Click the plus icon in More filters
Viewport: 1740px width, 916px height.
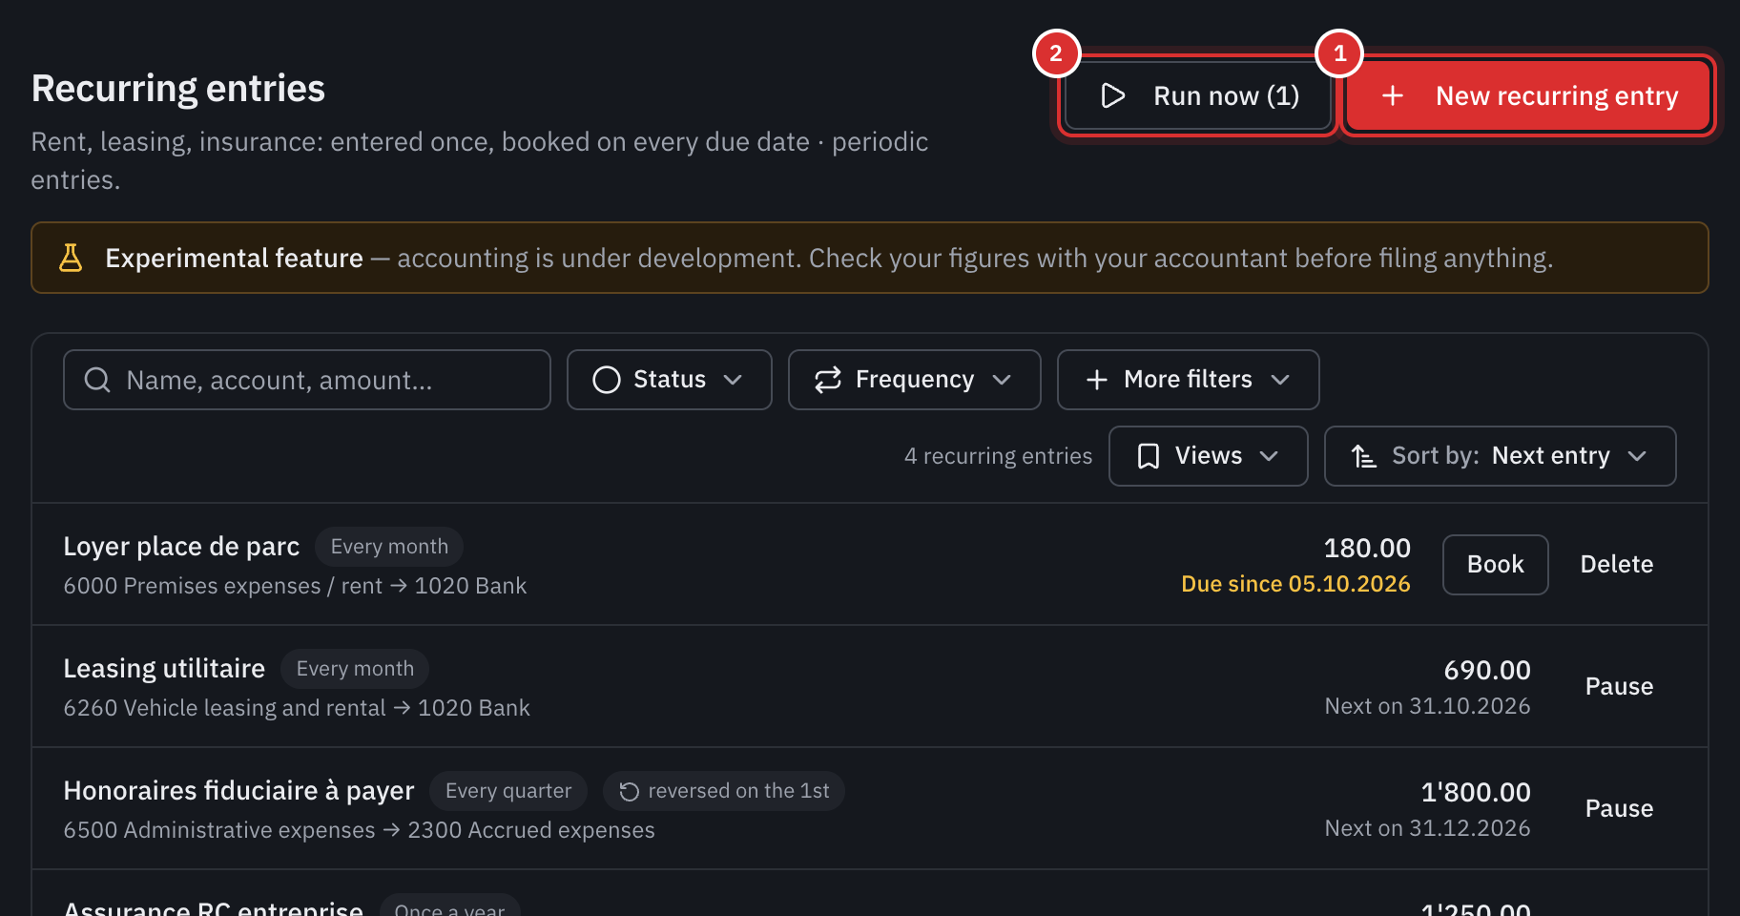coord(1097,380)
